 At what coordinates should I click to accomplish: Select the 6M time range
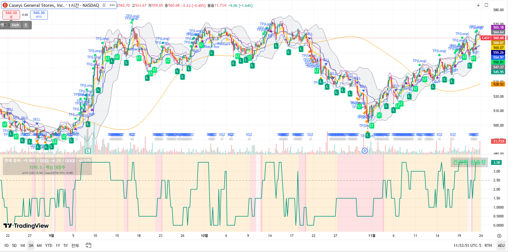pyautogui.click(x=39, y=245)
